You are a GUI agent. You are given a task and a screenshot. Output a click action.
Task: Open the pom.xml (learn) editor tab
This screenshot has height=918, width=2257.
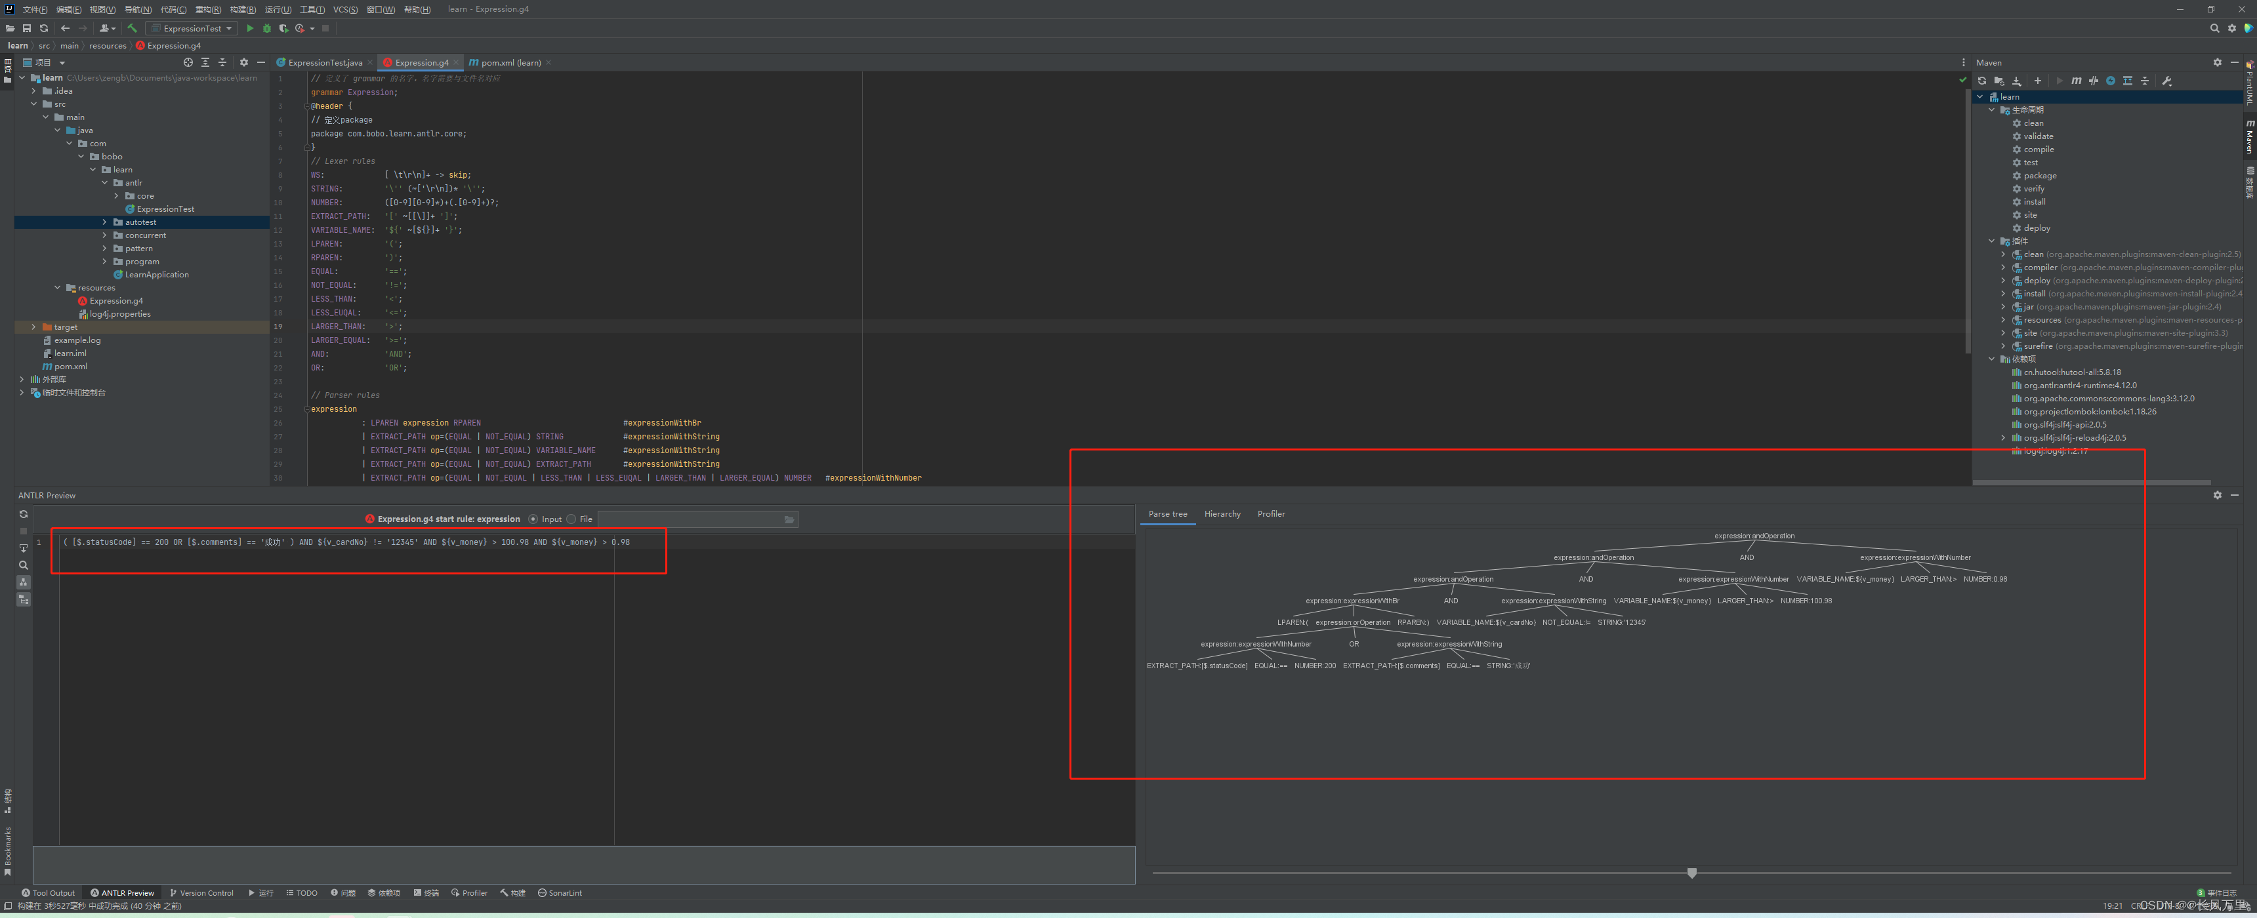pos(510,62)
